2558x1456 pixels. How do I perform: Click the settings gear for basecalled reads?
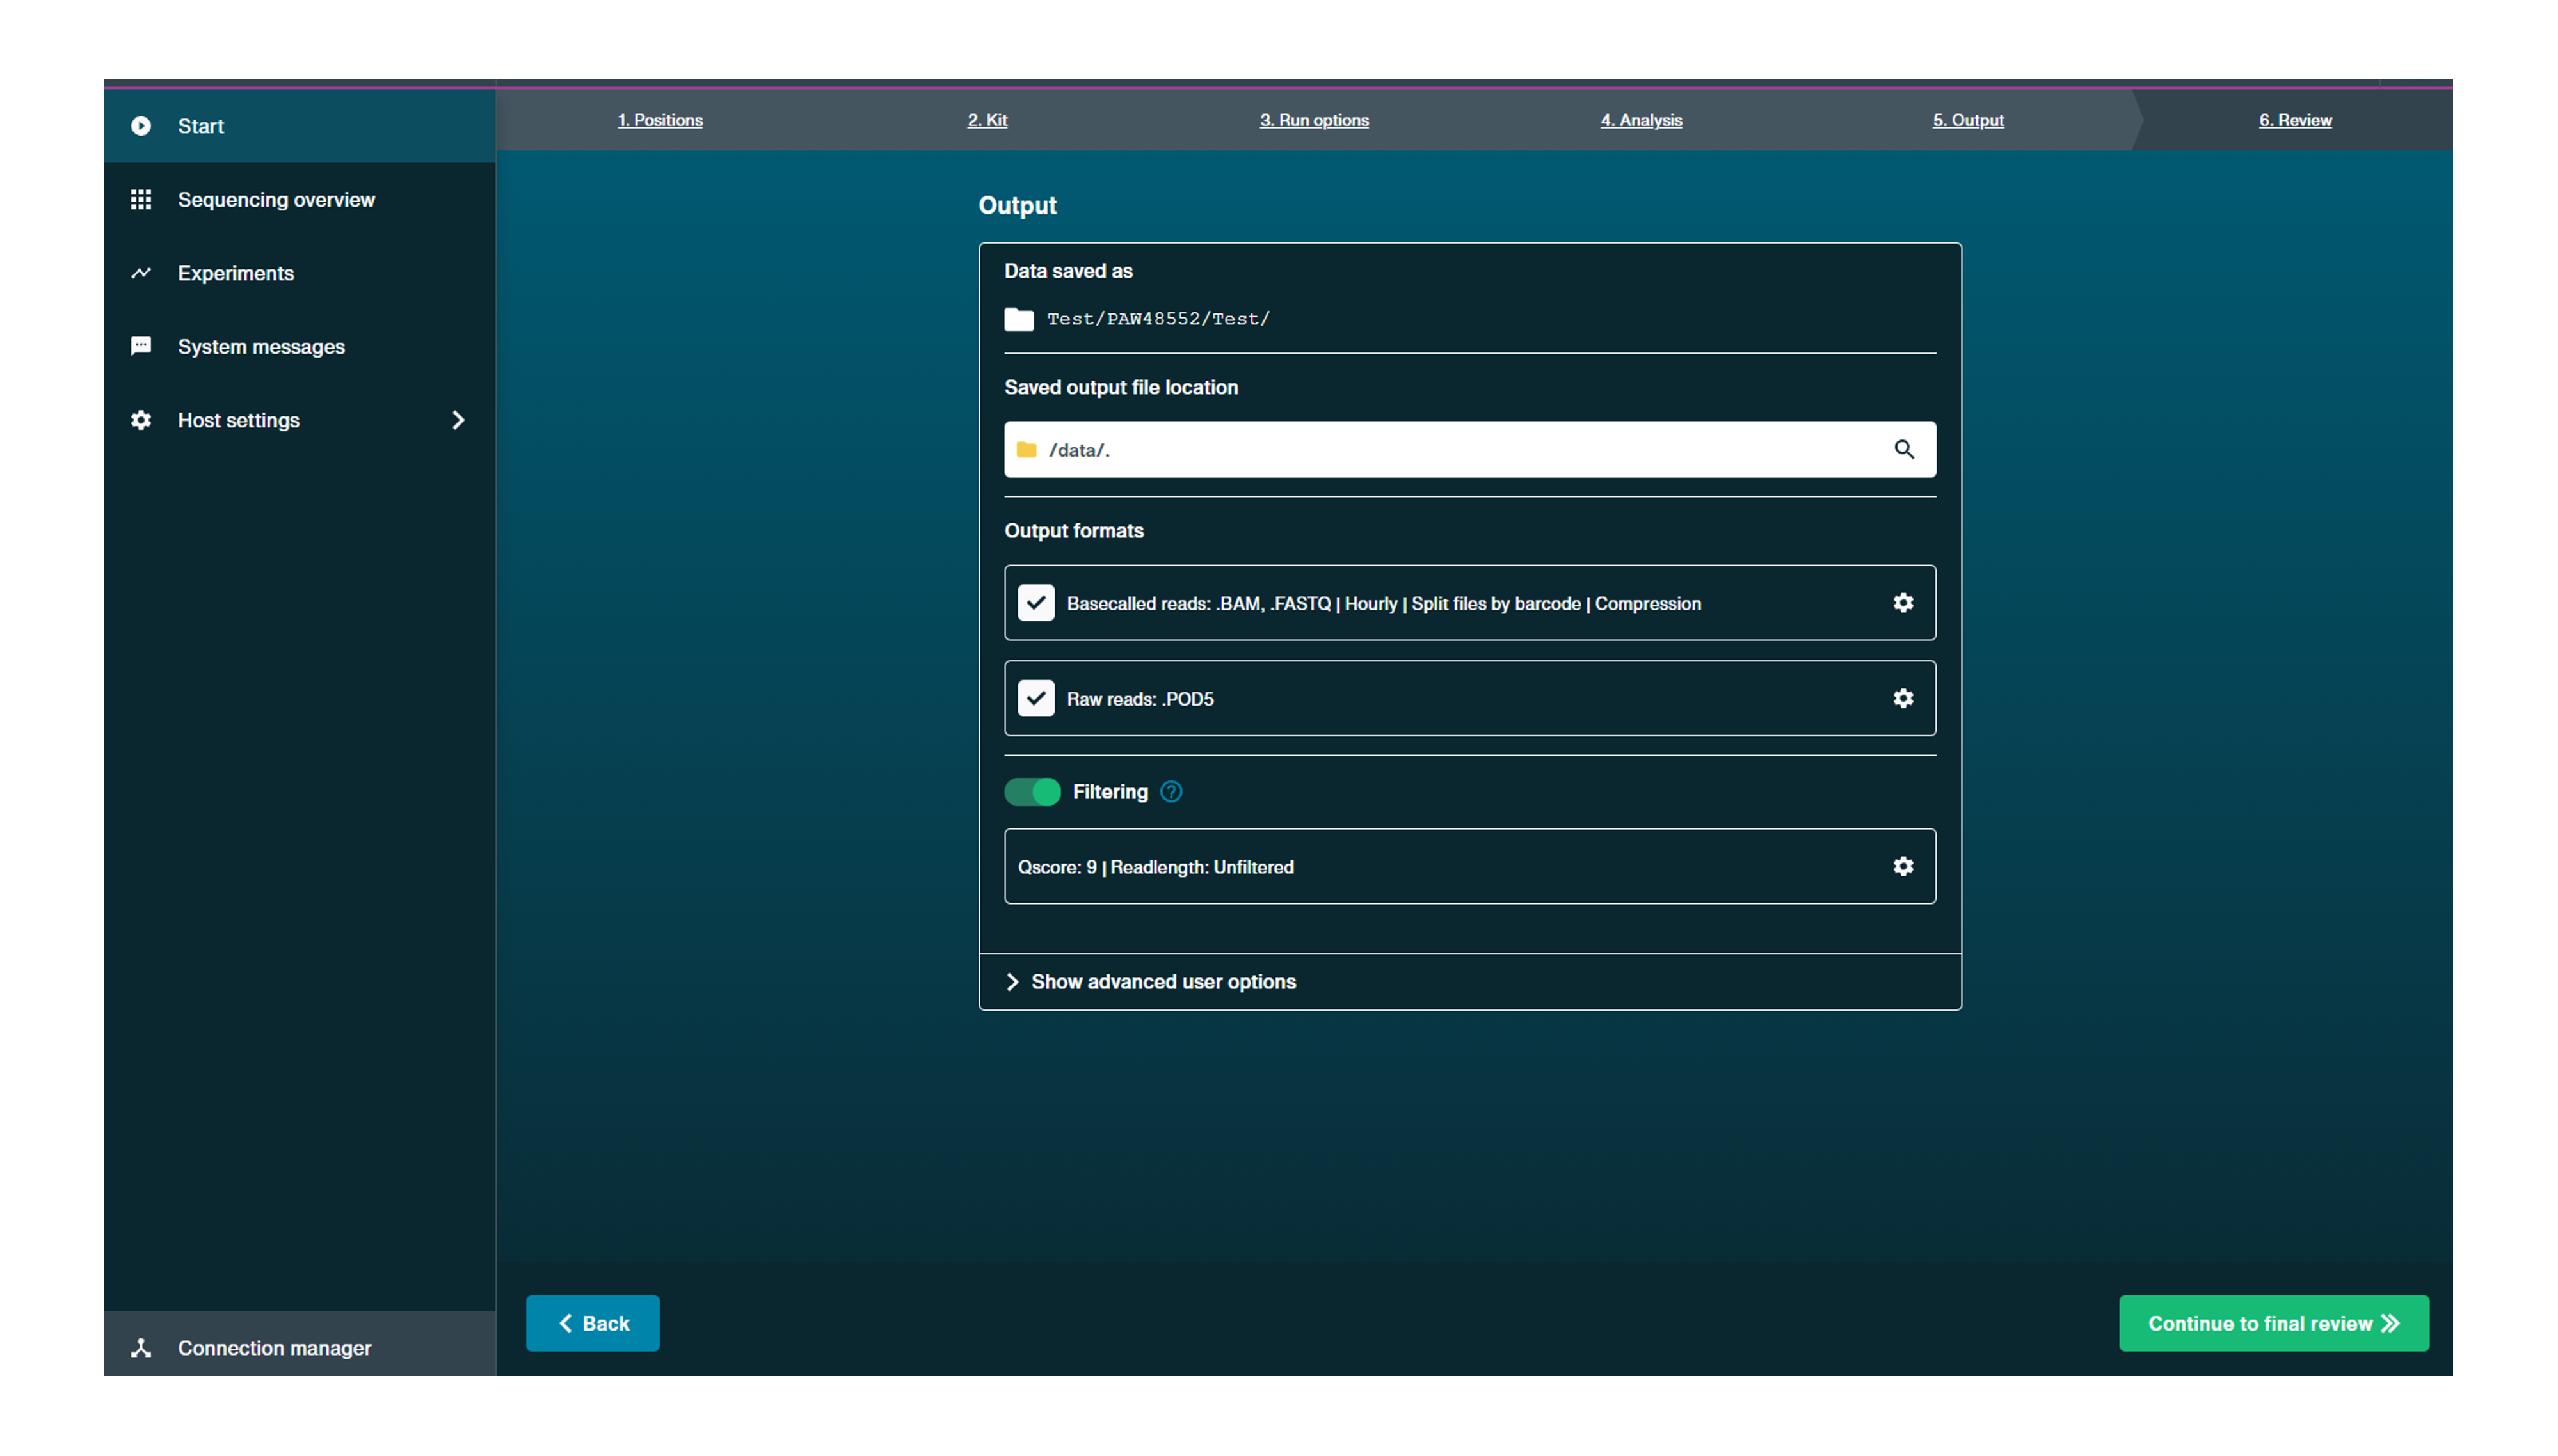click(x=1903, y=603)
